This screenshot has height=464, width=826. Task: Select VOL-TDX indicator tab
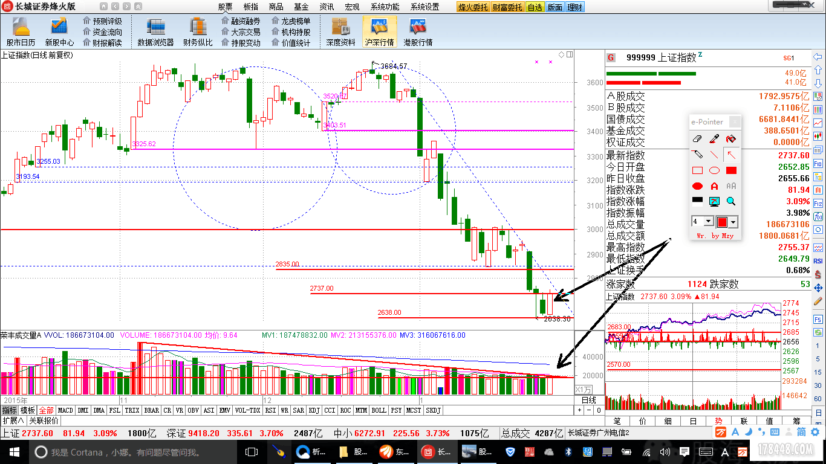pos(247,410)
